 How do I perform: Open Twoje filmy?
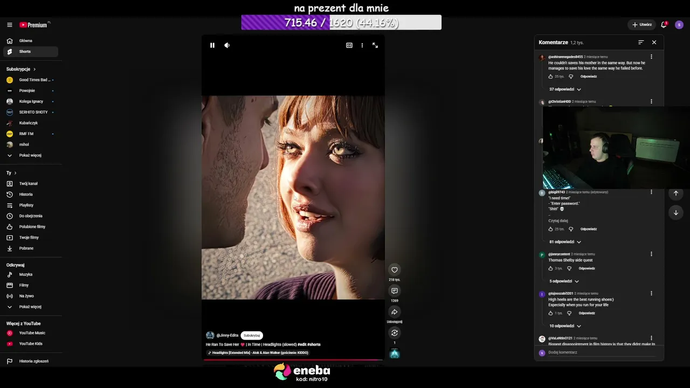pos(31,238)
